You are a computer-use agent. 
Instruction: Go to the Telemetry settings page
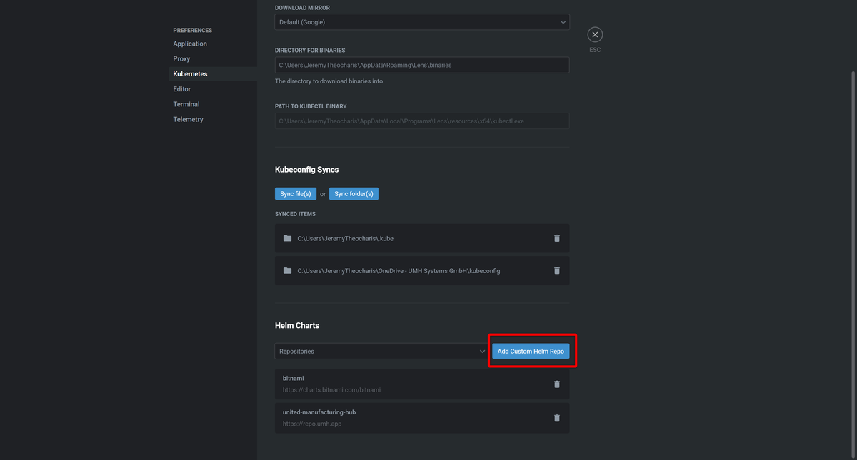coord(188,119)
